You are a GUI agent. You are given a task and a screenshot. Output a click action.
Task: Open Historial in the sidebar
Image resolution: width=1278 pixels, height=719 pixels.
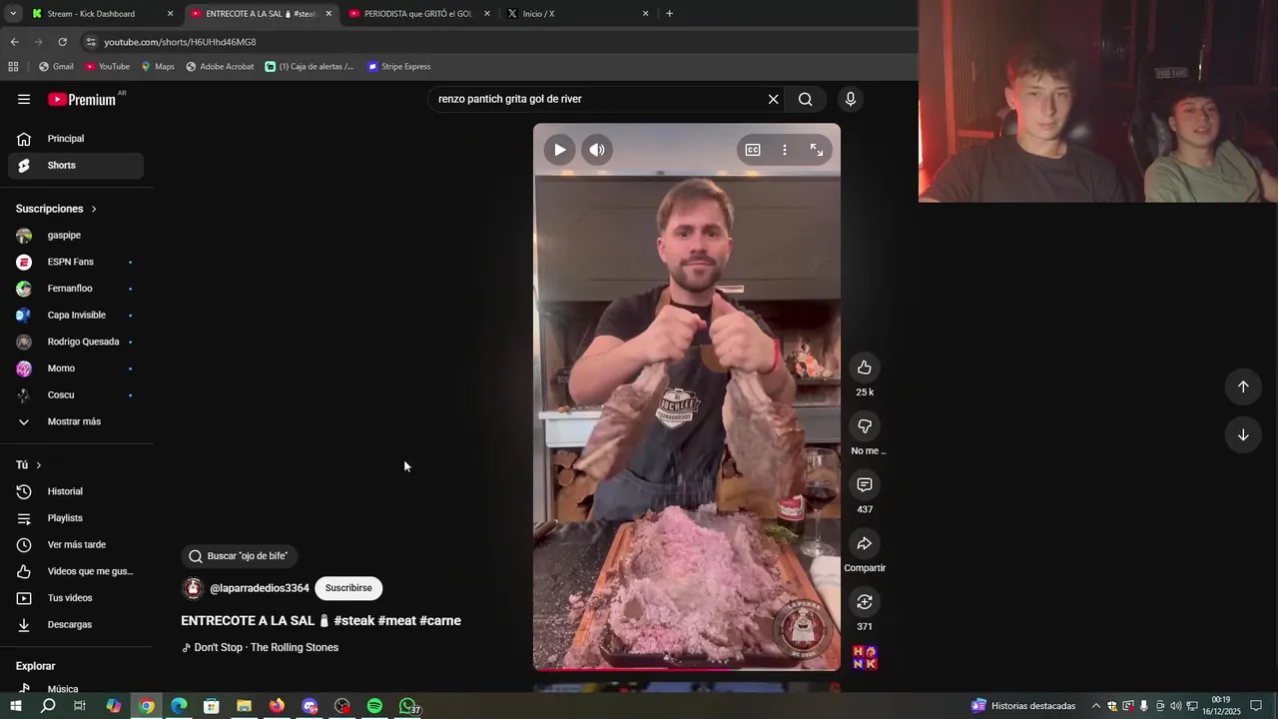(76, 491)
